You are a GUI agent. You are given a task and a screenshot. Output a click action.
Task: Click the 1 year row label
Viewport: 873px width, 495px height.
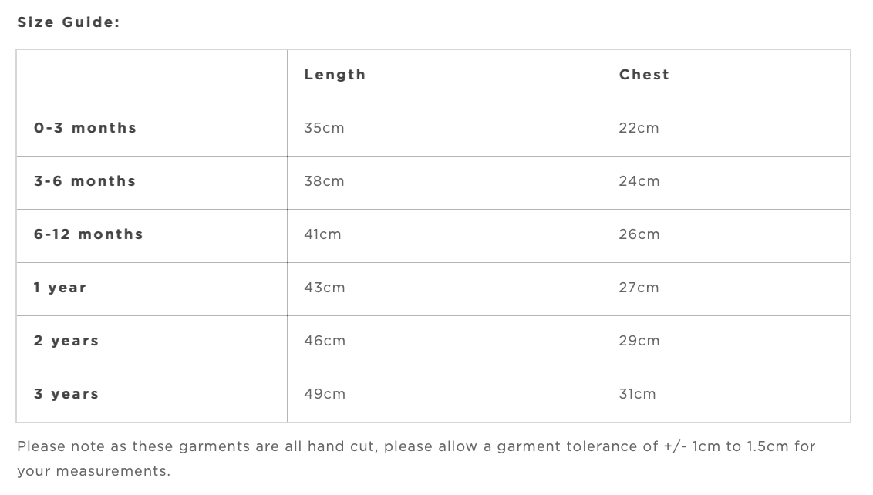click(x=60, y=288)
